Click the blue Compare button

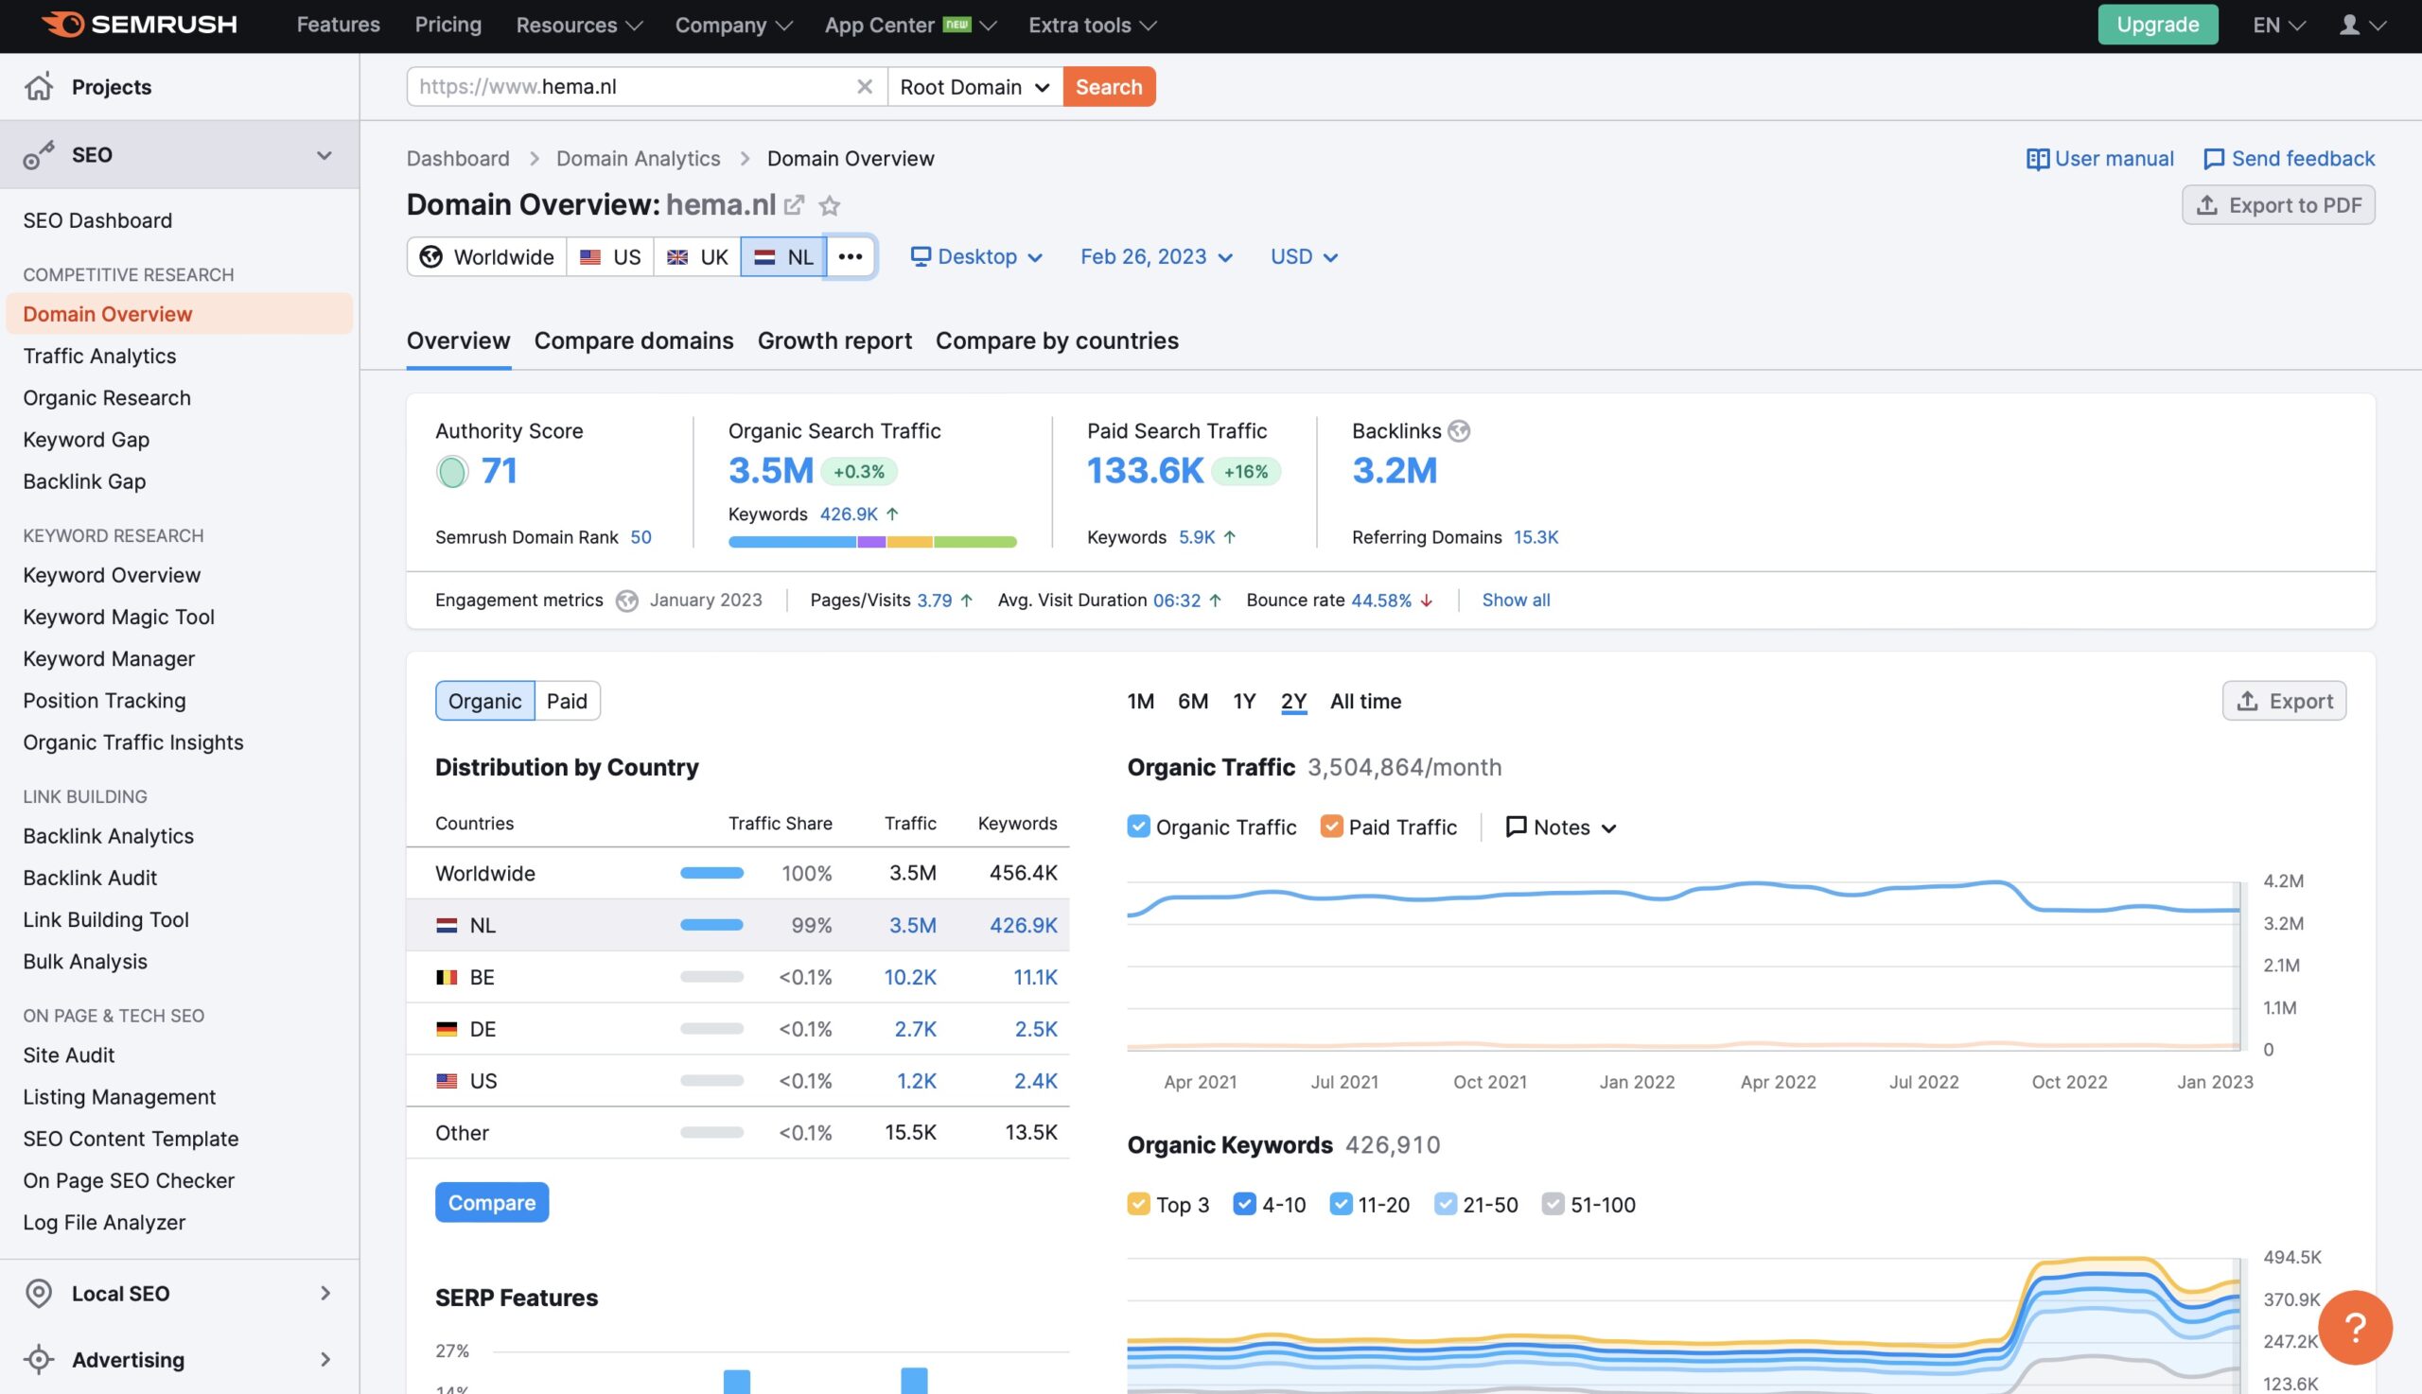491,1202
